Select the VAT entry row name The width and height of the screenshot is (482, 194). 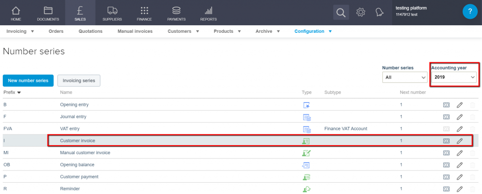[70, 129]
